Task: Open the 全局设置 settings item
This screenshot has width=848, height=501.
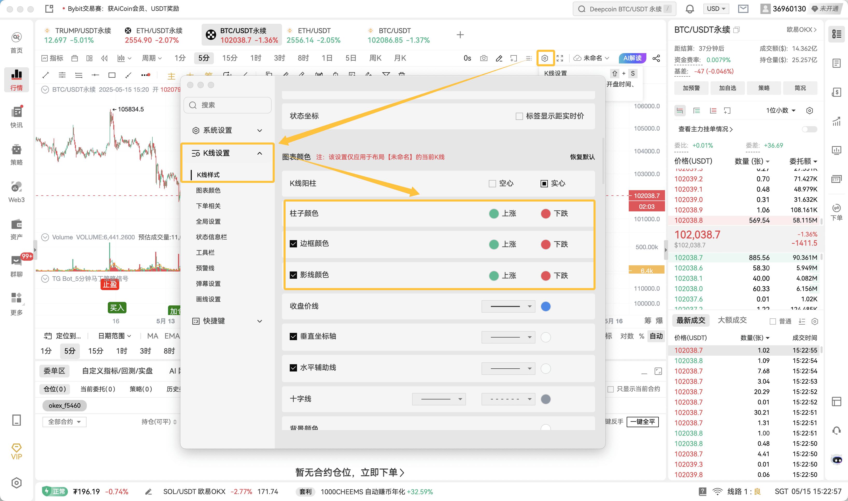Action: tap(208, 221)
